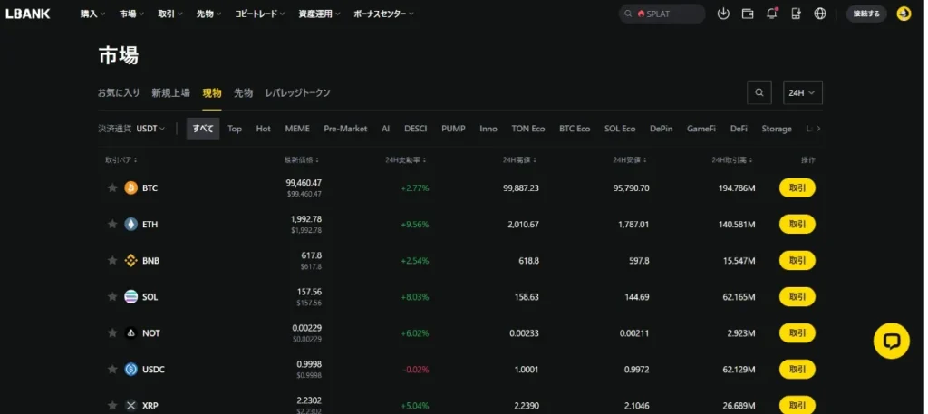Open the live chat support bubble
928x414 pixels.
(x=891, y=341)
